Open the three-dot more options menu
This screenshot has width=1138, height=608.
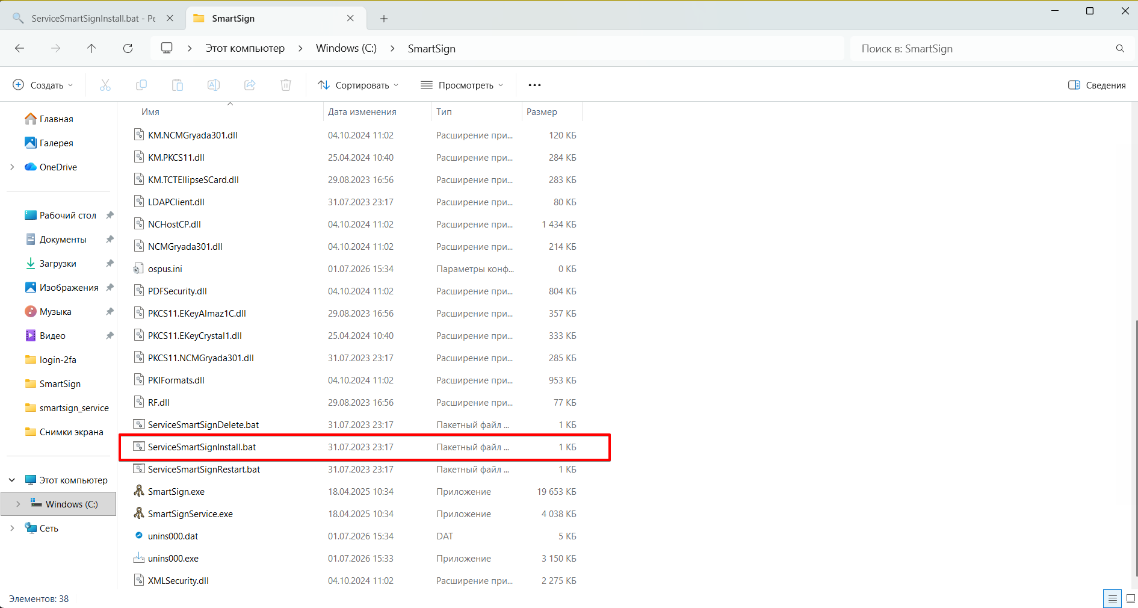534,85
